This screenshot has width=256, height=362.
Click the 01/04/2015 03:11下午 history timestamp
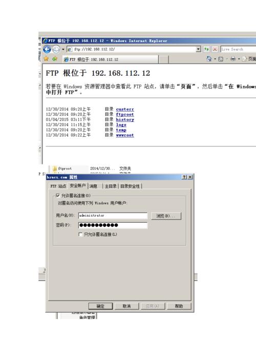click(x=68, y=120)
